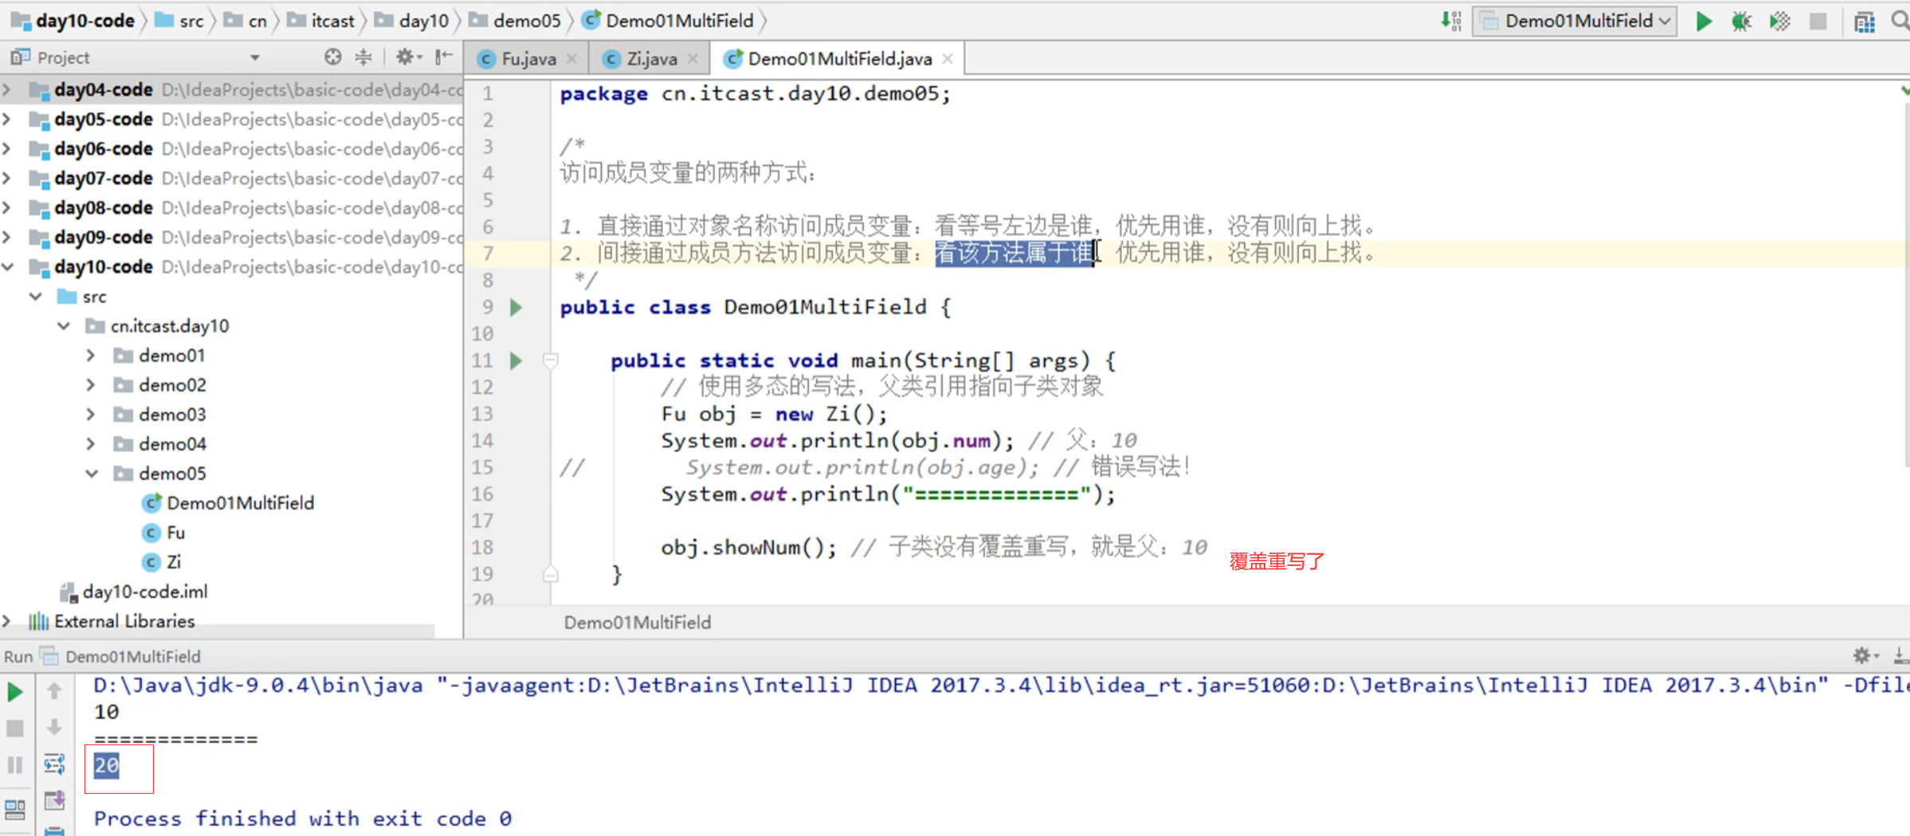Expand the day05-code module
This screenshot has height=836, width=1910.
7,119
